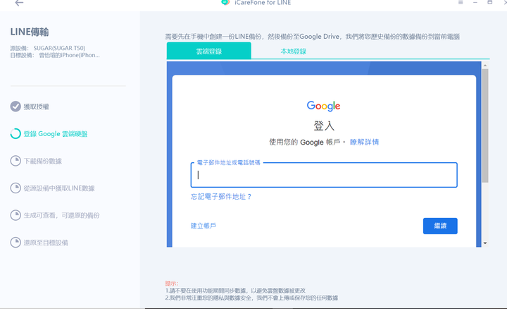Screen dimensions: 507x309
Task: Focus the email or phone input field
Action: click(324, 175)
